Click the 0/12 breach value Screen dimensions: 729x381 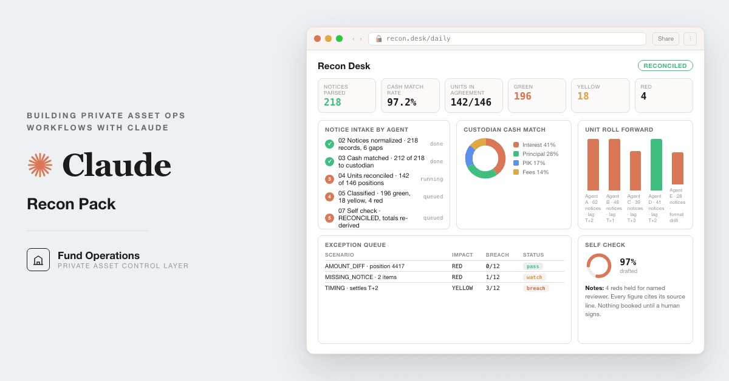(493, 266)
